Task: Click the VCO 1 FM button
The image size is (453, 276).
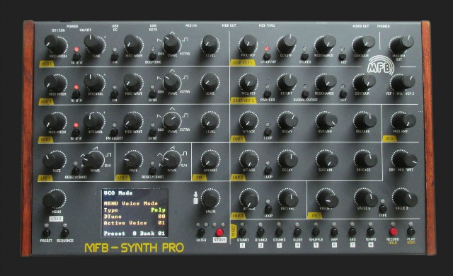Action: point(115,57)
